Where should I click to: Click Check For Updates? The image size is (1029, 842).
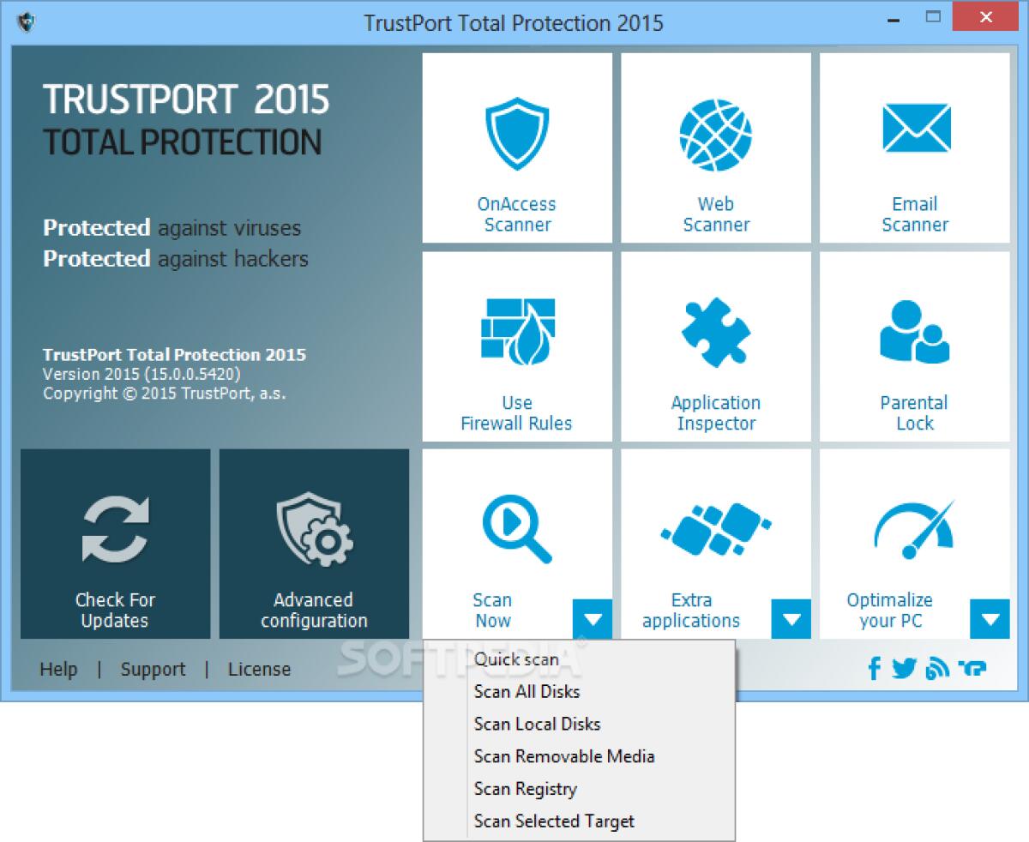115,544
